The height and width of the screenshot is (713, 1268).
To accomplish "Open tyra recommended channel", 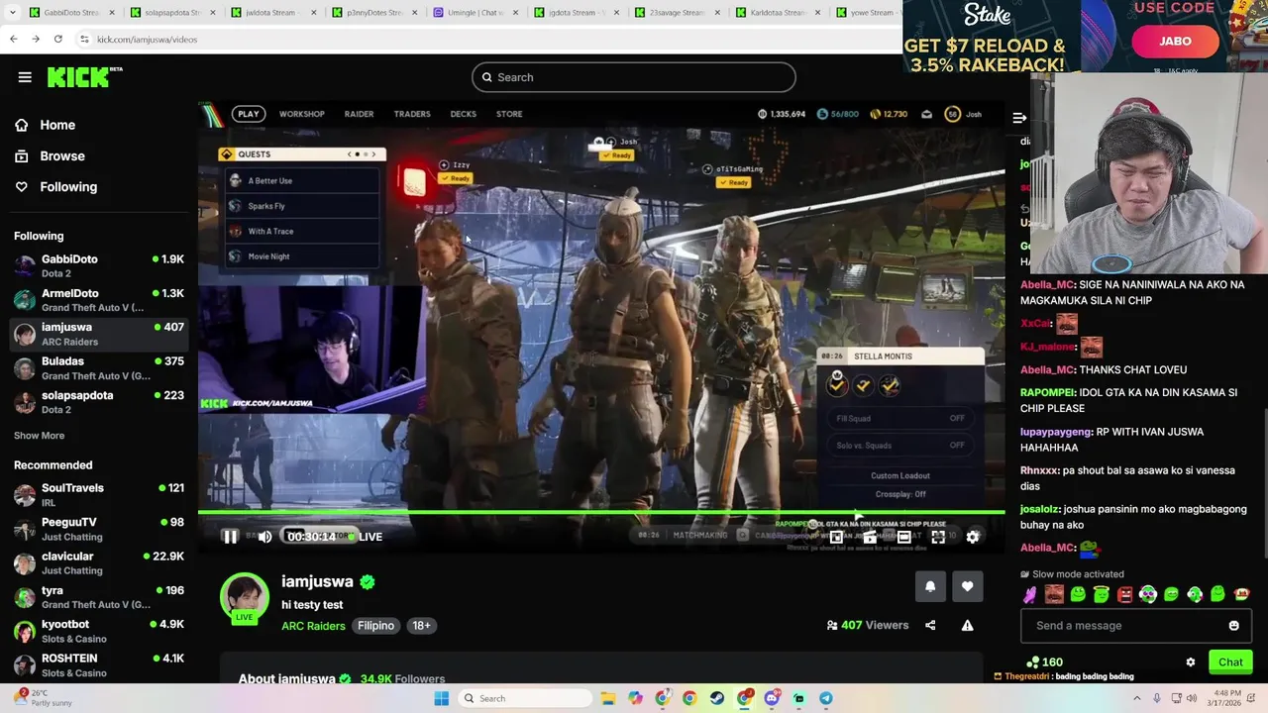I will click(99, 597).
